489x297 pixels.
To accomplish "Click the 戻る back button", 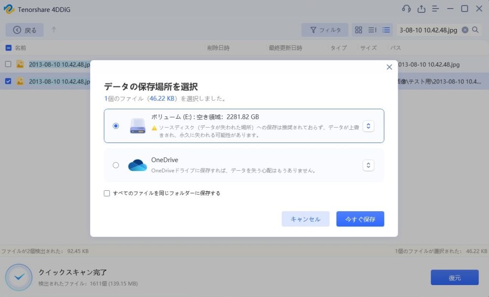I will point(25,30).
